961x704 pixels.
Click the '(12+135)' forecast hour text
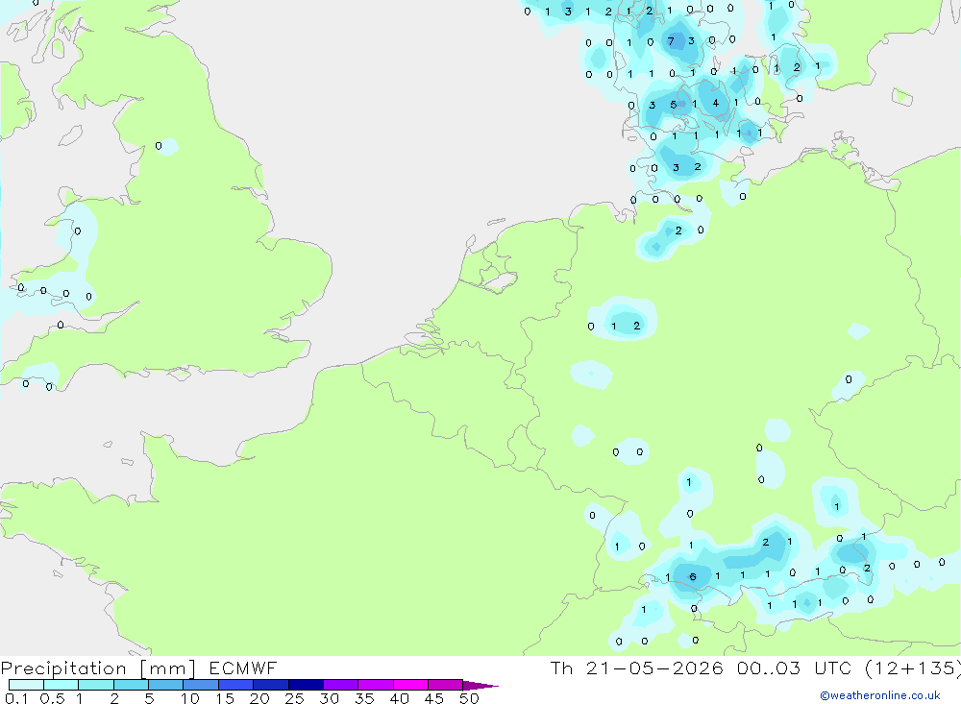click(x=913, y=668)
